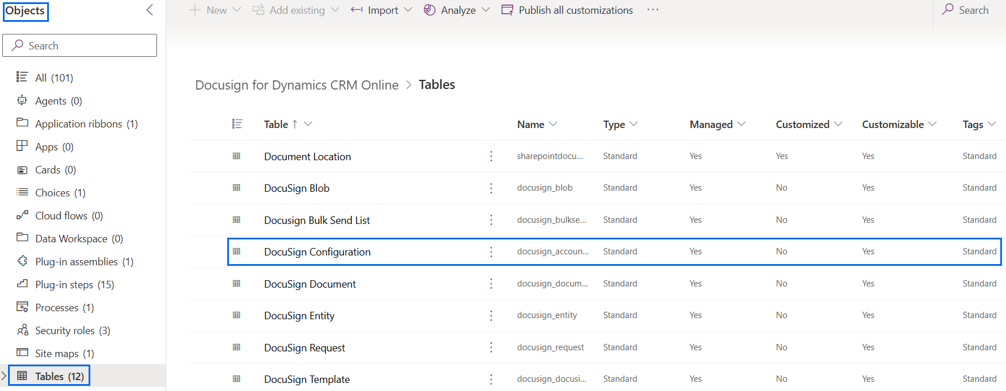Click the Processes icon in the sidebar
This screenshot has width=1006, height=391.
pyautogui.click(x=22, y=307)
